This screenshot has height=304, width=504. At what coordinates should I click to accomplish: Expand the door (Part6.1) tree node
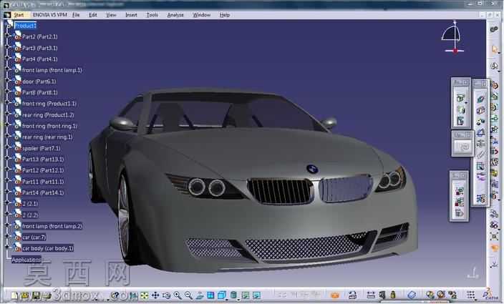[8, 81]
